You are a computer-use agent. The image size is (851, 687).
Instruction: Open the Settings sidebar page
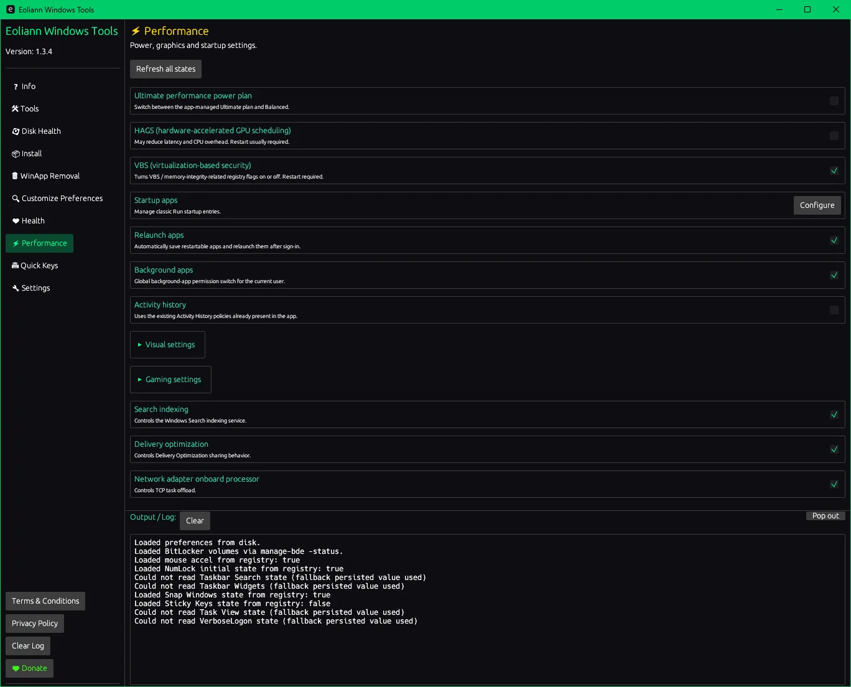click(35, 288)
